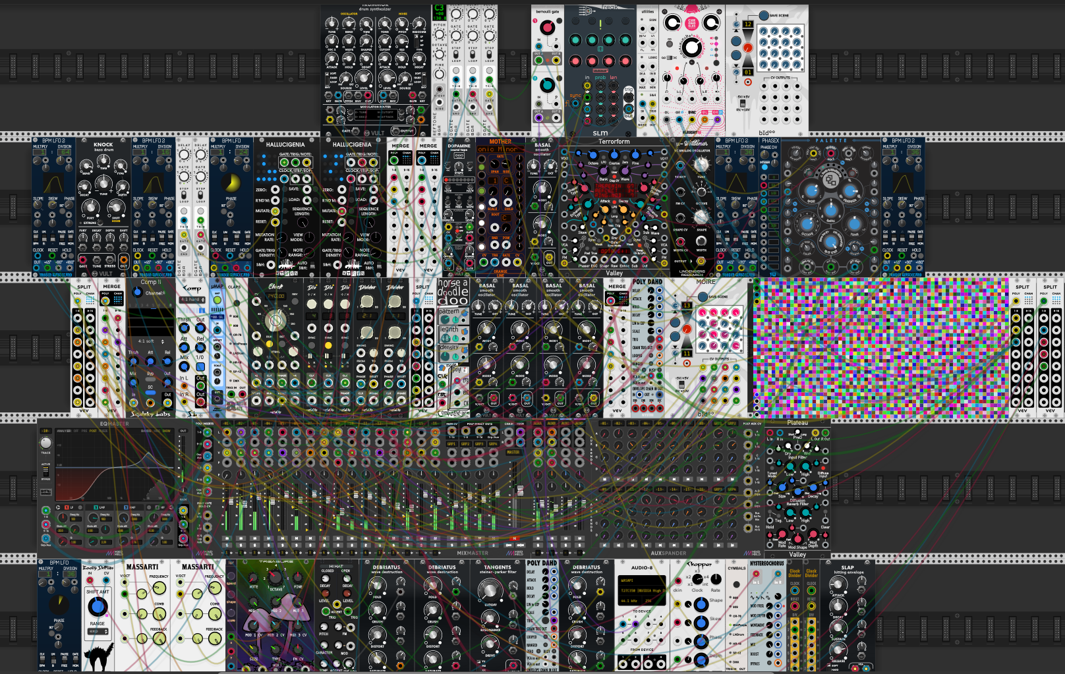The image size is (1065, 674).
Task: Click the red text display on Terrorform
Action: point(613,190)
